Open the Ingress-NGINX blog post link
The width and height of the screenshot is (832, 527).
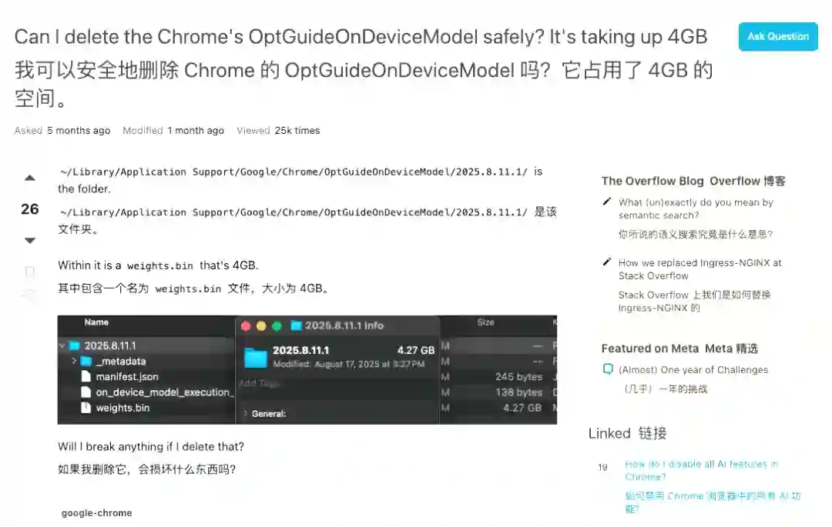(x=699, y=269)
